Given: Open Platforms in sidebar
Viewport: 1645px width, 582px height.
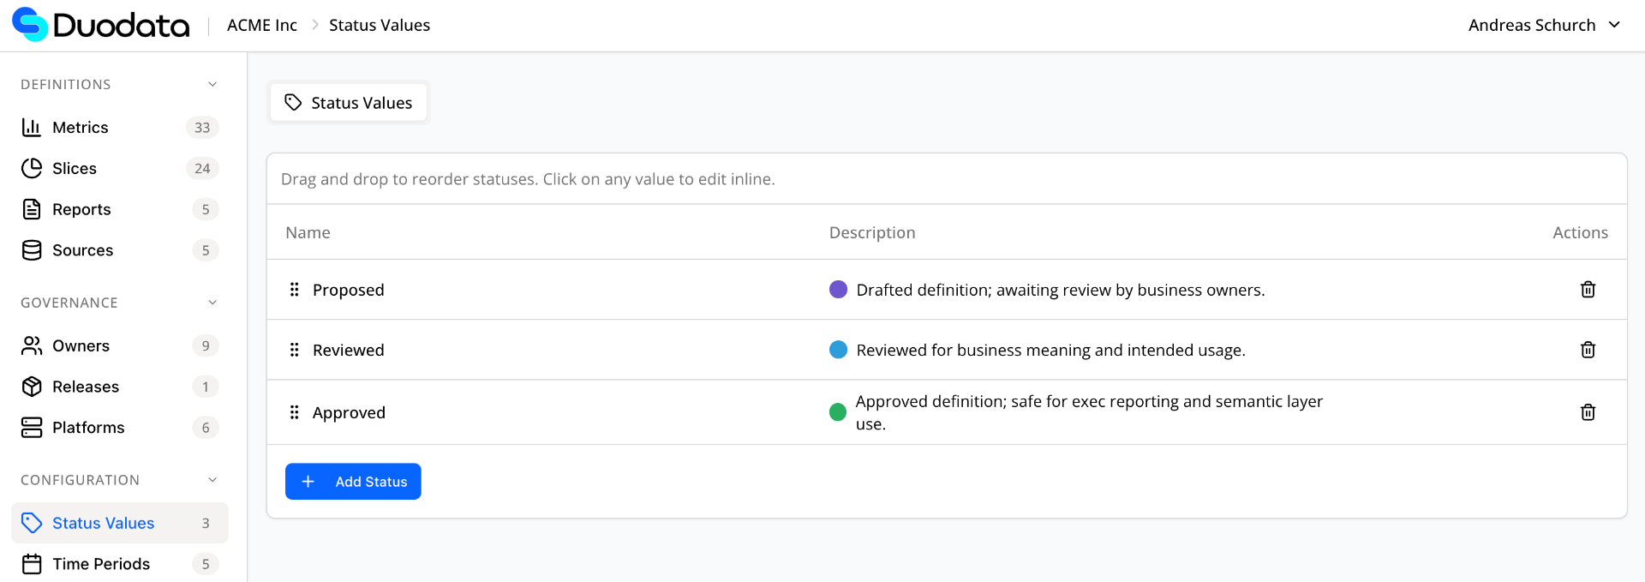Looking at the screenshot, I should click(120, 428).
